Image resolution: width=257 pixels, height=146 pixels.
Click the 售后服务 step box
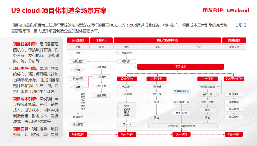[x=234, y=117]
